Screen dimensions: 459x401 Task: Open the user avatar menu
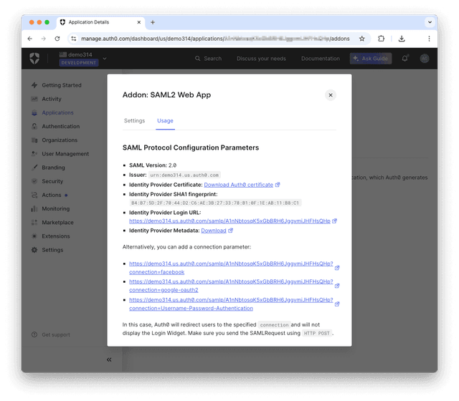pos(424,59)
